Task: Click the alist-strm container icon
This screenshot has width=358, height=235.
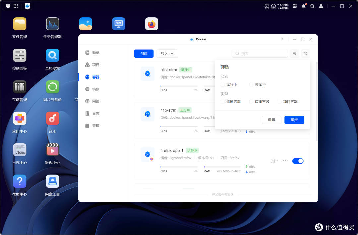Action: (148, 74)
